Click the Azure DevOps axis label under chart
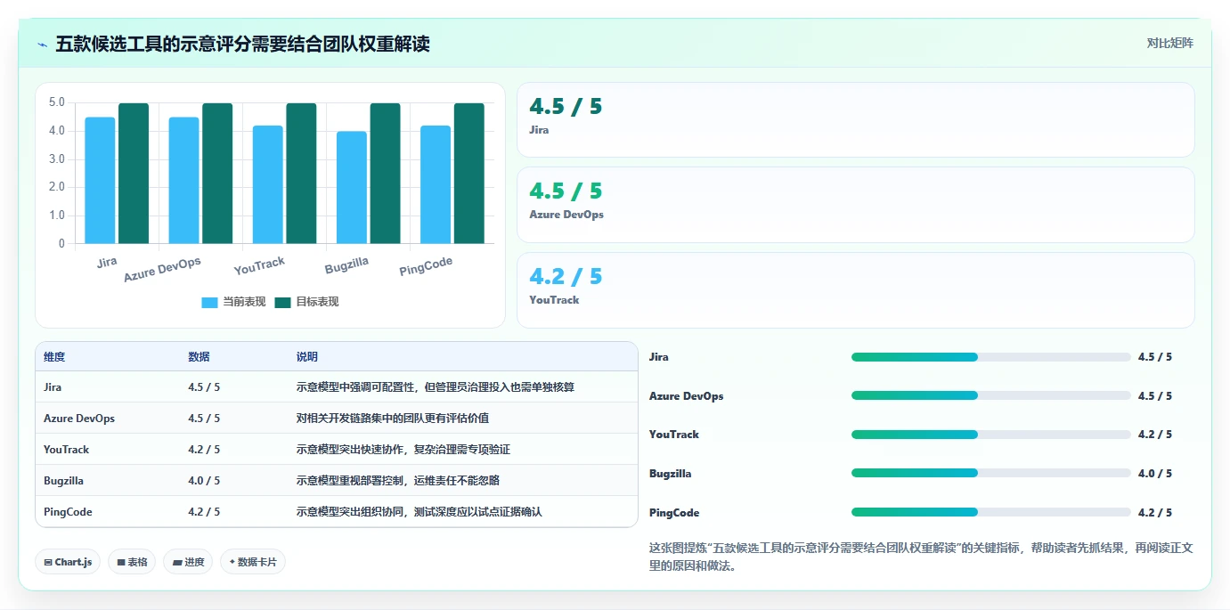Image resolution: width=1230 pixels, height=610 pixels. click(162, 269)
